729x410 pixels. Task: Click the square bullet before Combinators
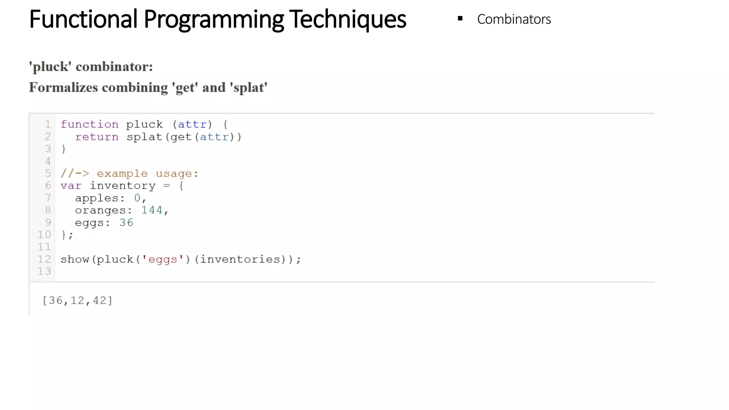tap(460, 19)
